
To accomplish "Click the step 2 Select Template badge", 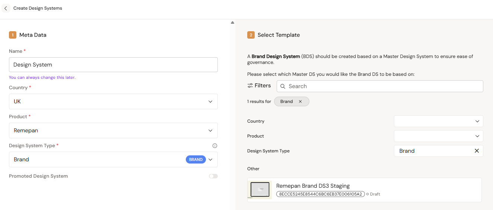I will (x=251, y=35).
